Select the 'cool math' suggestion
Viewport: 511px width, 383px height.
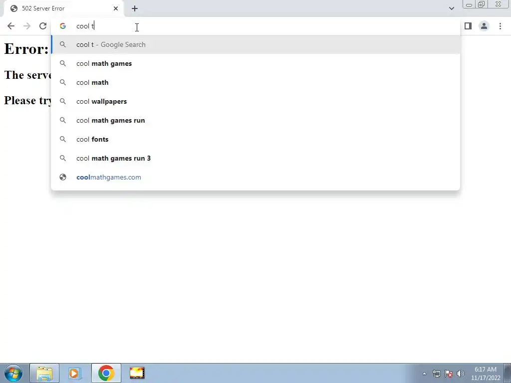(x=256, y=82)
